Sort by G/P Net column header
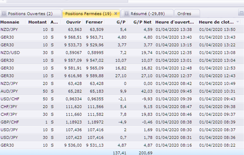This screenshot has height=155, width=244. pyautogui.click(x=143, y=22)
